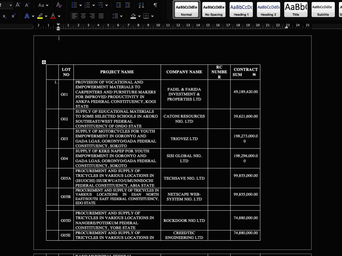
Task: Apply the Heading 2 style
Action: click(268, 10)
